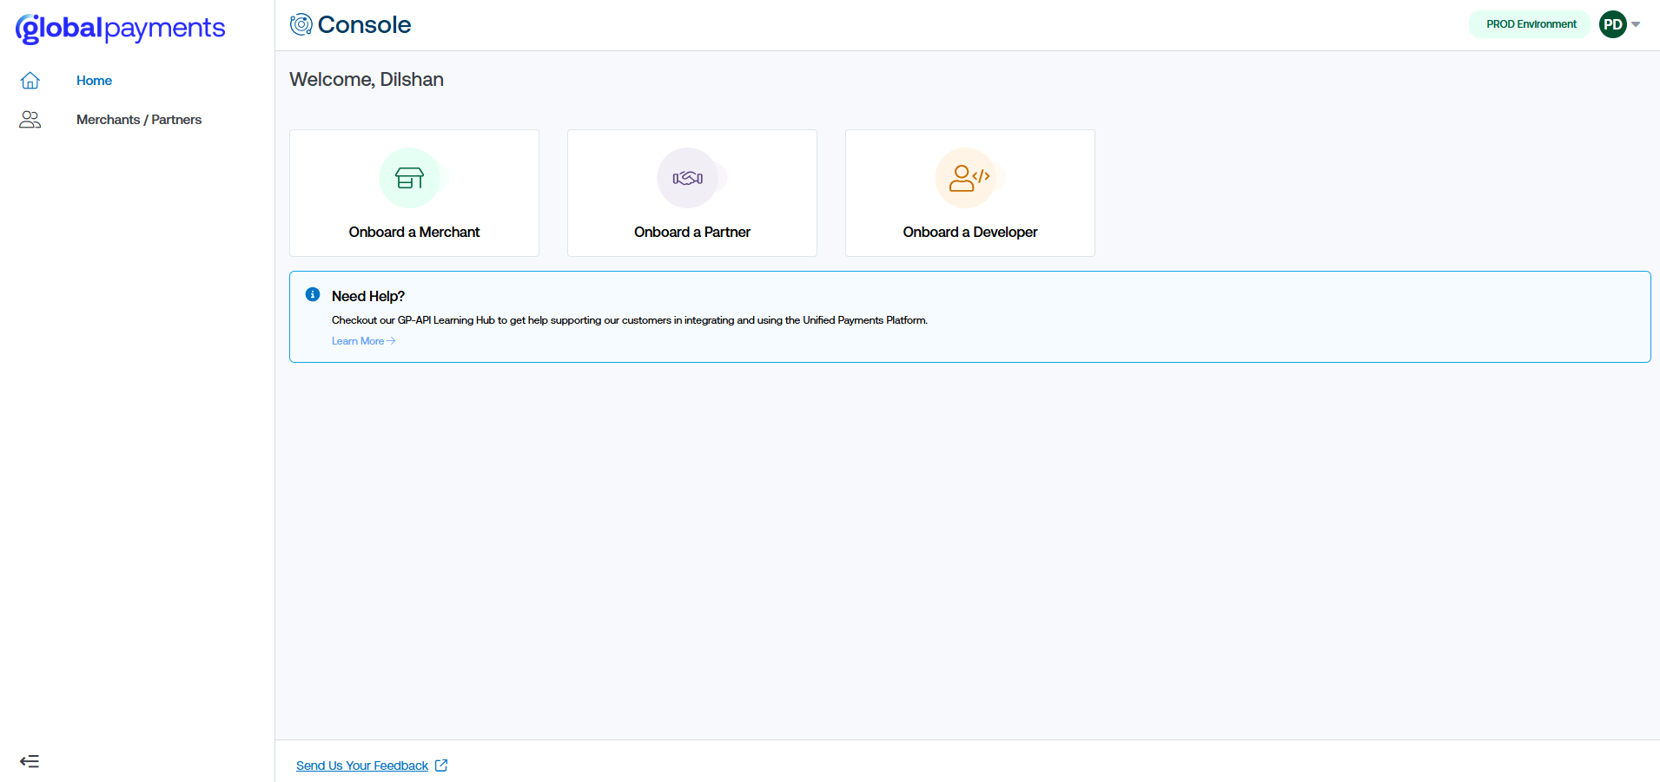1660x782 pixels.
Task: Click the blue info icon beside Need Help
Action: (x=313, y=295)
